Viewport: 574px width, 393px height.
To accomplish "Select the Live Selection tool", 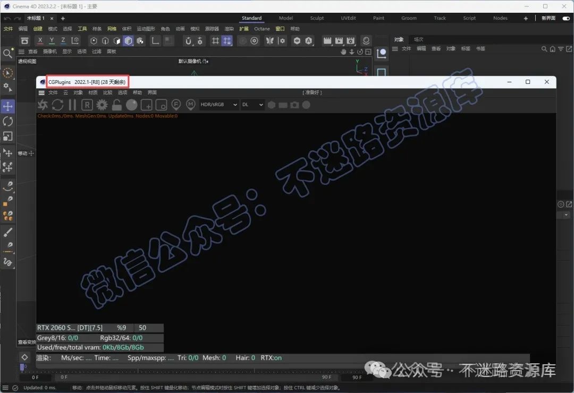I will click(7, 73).
